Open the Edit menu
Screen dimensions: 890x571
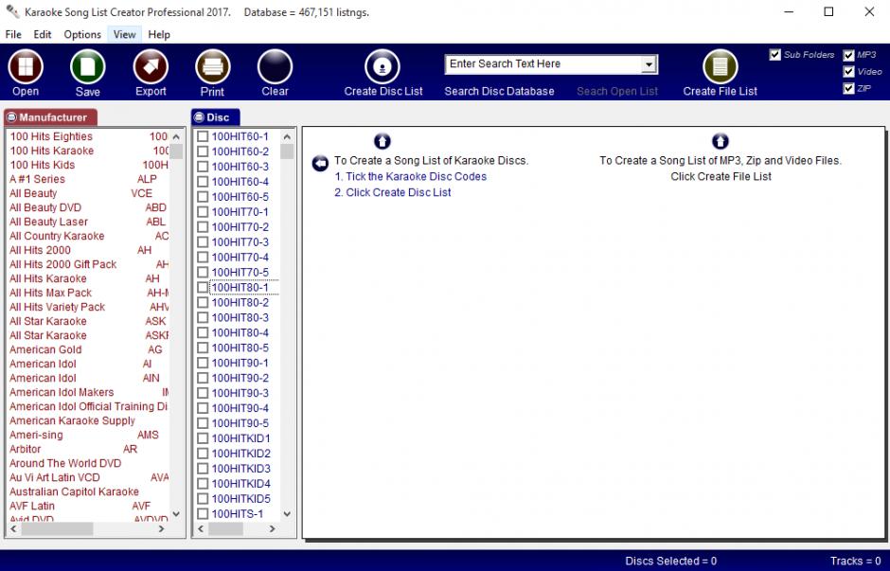[43, 34]
